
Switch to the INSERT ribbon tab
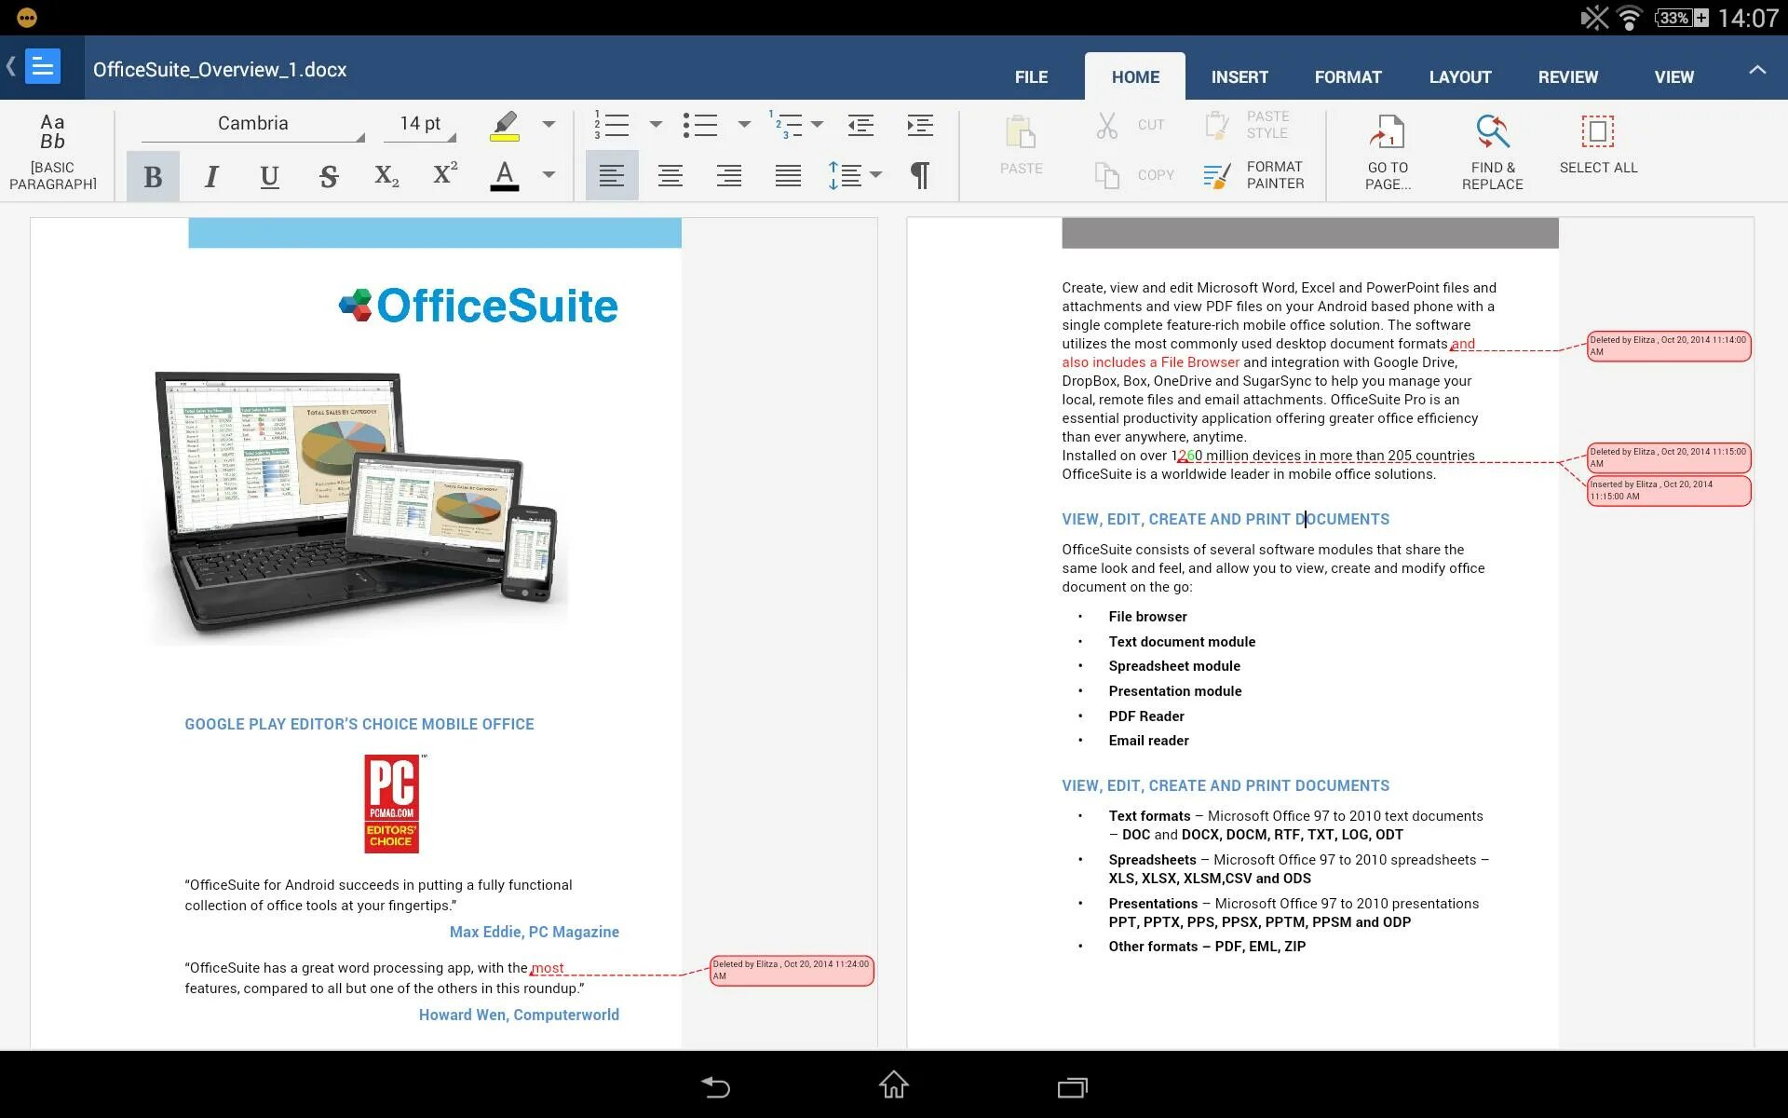1237,76
